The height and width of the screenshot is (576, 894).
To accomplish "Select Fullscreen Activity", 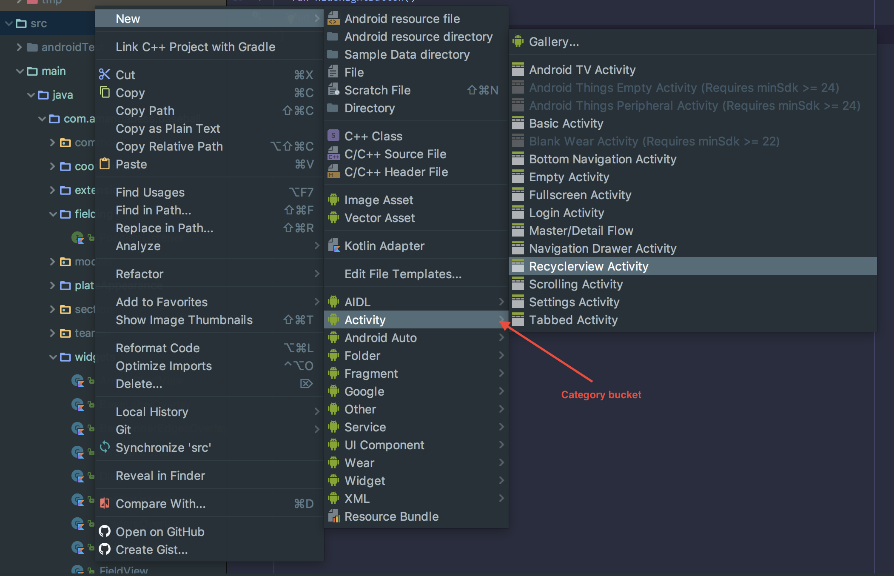I will tap(693, 194).
